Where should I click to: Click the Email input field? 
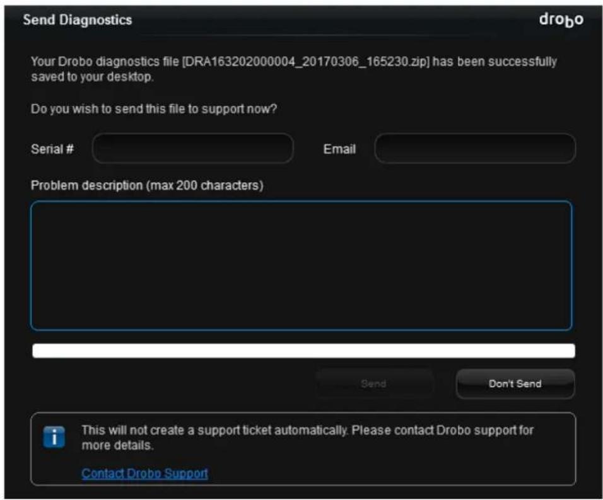tap(475, 148)
